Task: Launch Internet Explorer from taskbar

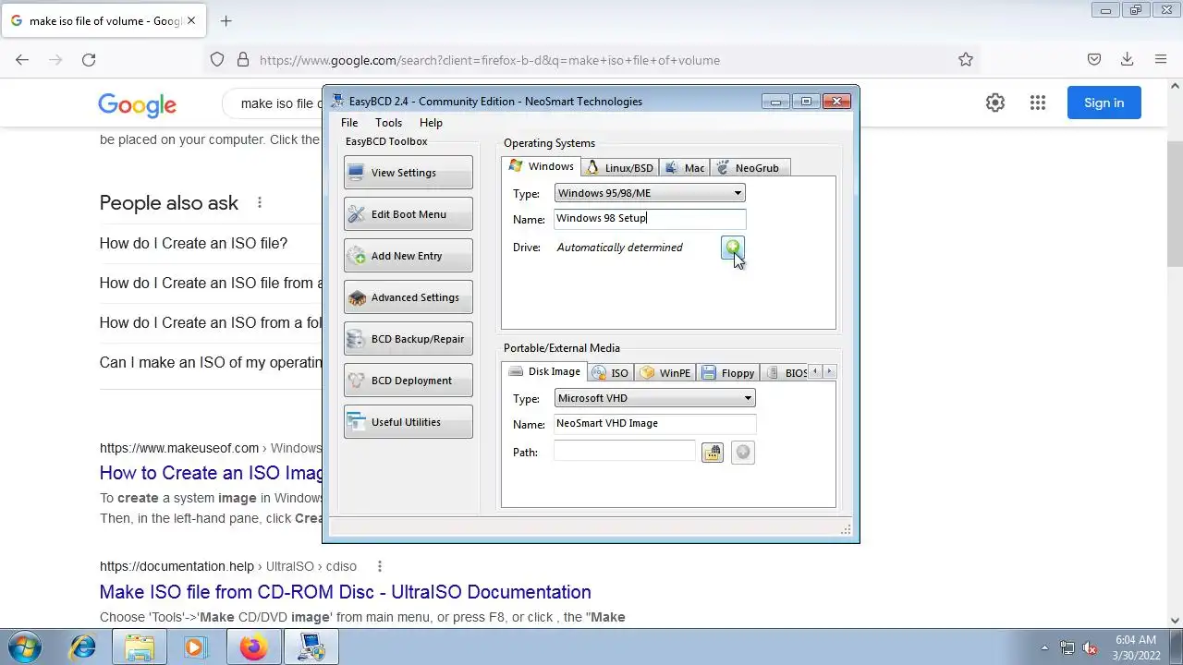Action: (82, 647)
